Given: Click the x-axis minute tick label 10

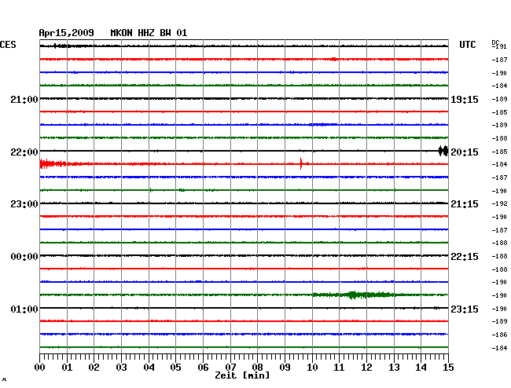Looking at the screenshot, I should pos(312,367).
